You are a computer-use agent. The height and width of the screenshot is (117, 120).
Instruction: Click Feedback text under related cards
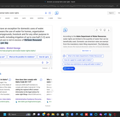click(48, 106)
